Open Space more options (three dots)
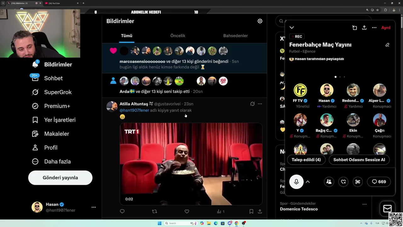Image resolution: width=403 pixels, height=227 pixels. 374,28
